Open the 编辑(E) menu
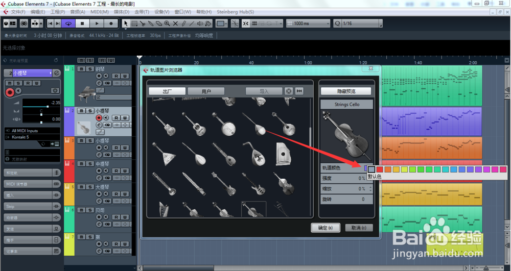 [x=38, y=12]
